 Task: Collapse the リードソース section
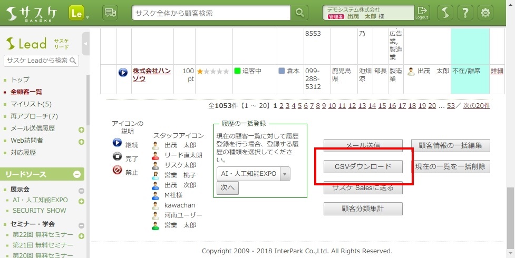pyautogui.click(x=77, y=174)
